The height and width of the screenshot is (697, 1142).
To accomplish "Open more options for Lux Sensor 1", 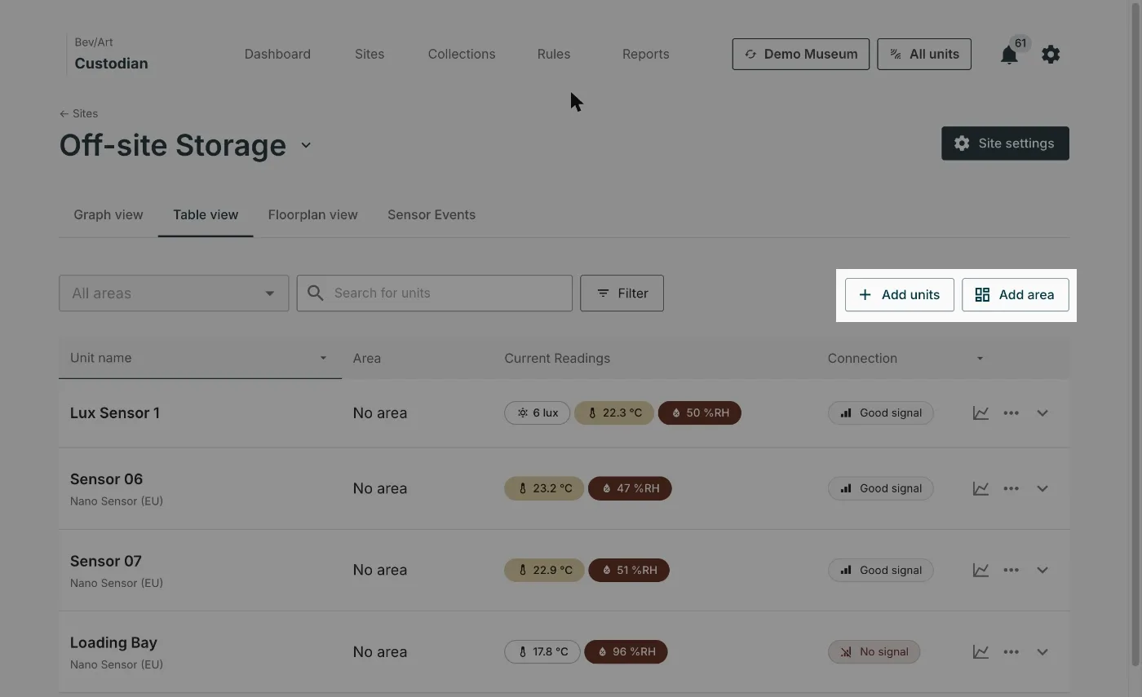I will [x=1011, y=413].
